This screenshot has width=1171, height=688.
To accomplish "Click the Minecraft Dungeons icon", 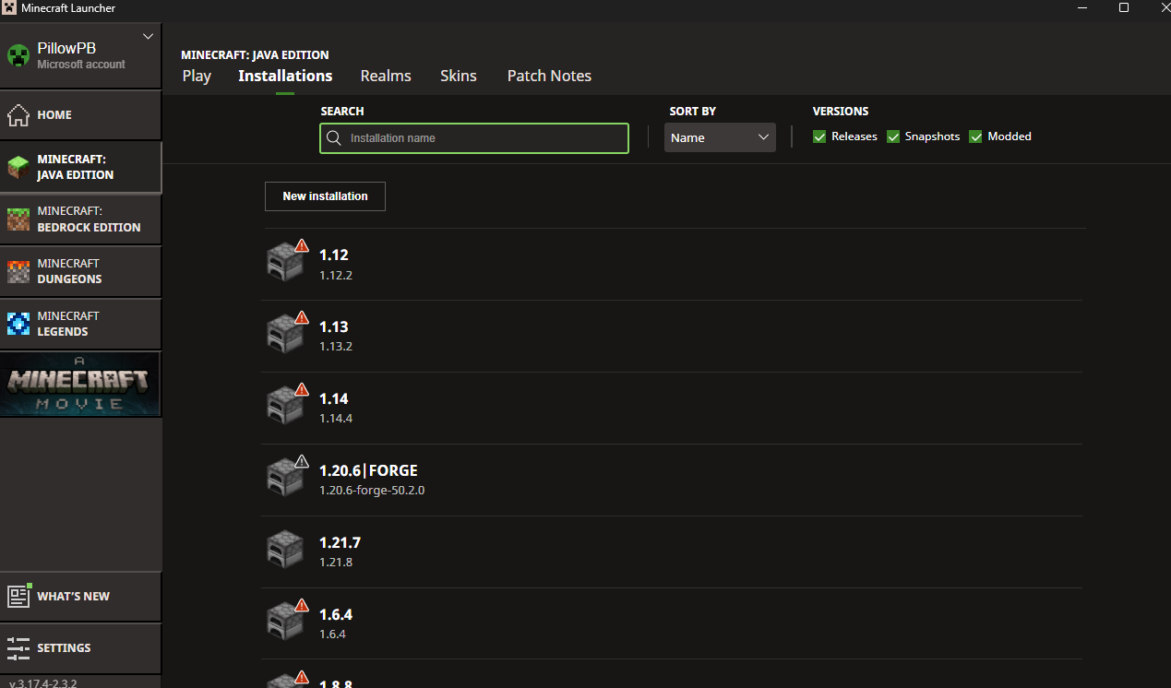I will pos(18,272).
